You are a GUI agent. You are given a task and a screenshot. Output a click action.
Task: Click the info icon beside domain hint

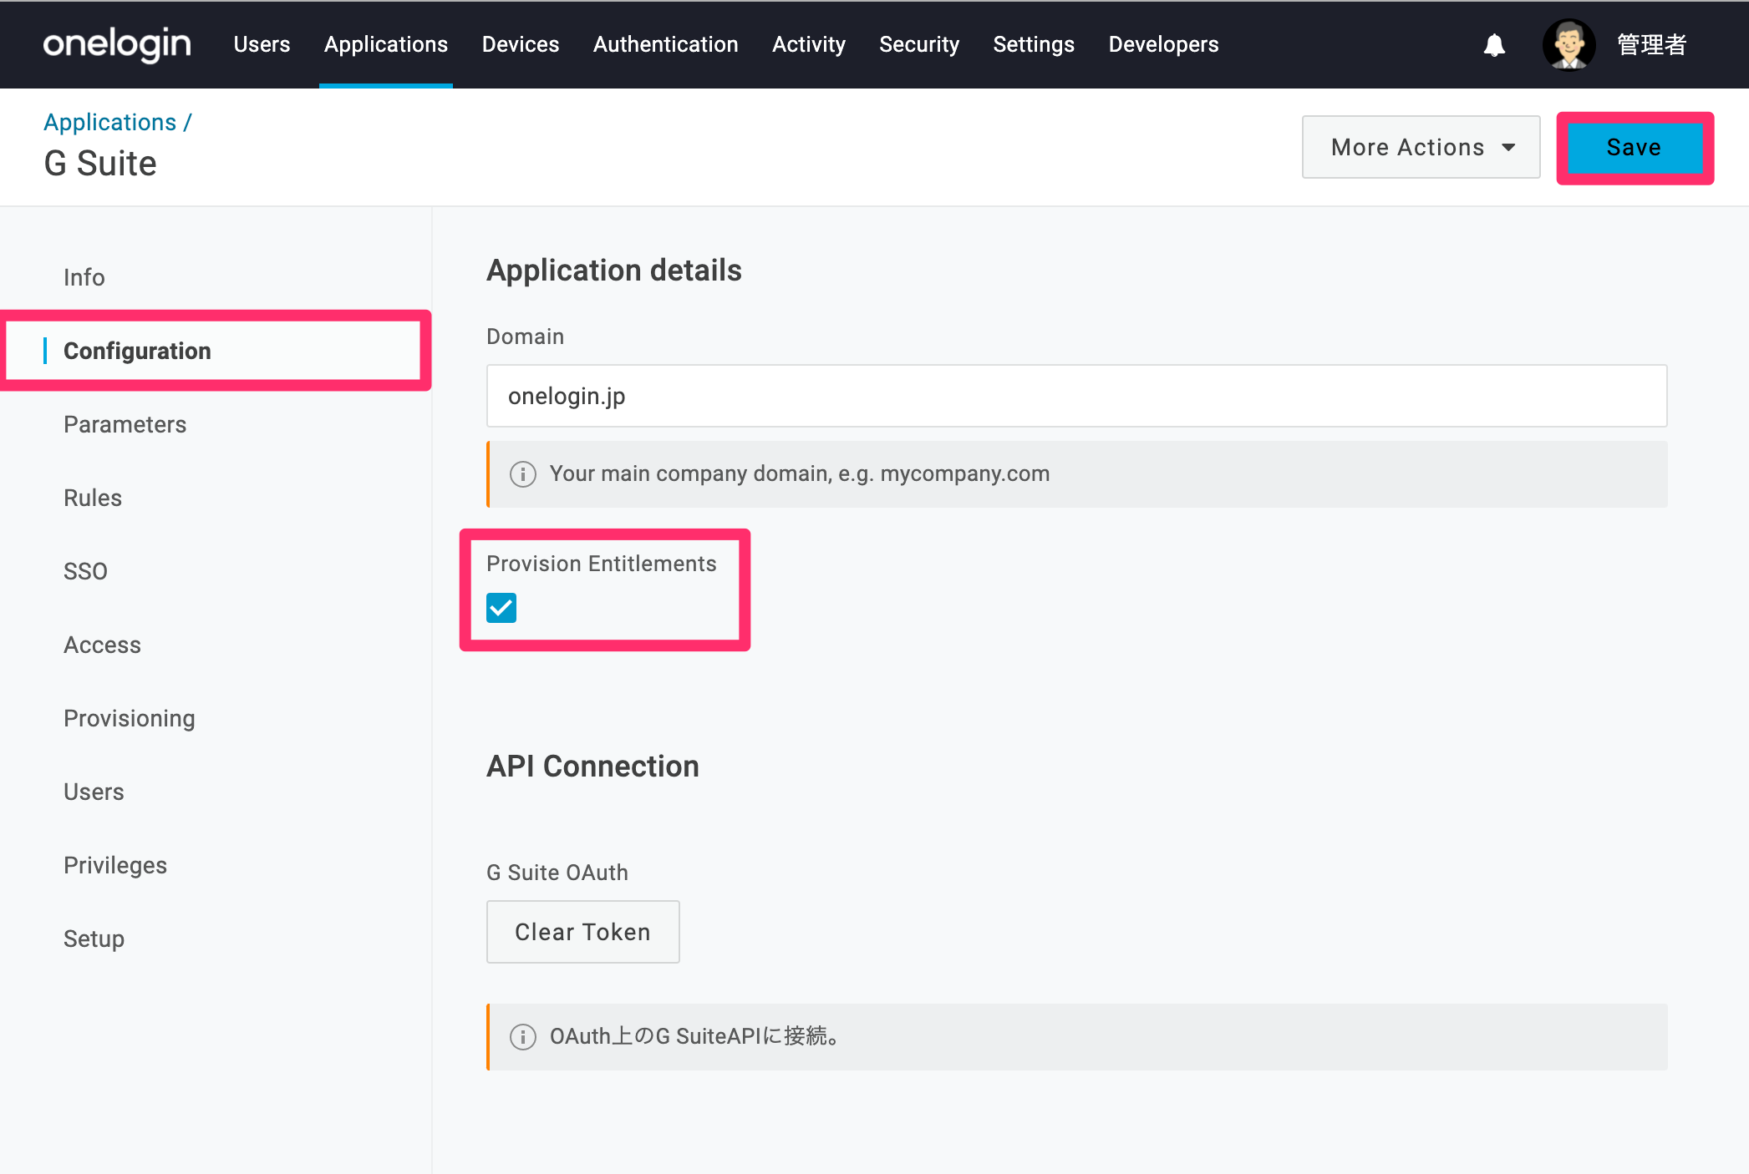pyautogui.click(x=523, y=474)
